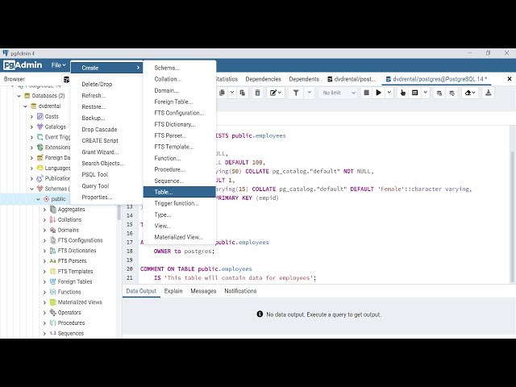Screen dimensions: 516x387
Task: Click the Explain hand-pointer icon
Action: tap(403, 93)
